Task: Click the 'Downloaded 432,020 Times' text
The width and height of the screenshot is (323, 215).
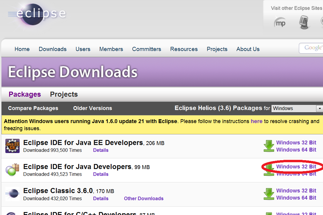Action: (53, 198)
